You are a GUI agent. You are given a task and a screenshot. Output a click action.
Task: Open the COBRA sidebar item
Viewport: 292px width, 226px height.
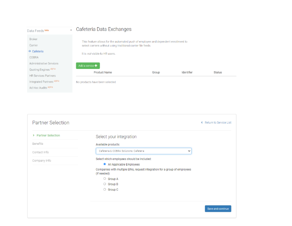(34, 57)
